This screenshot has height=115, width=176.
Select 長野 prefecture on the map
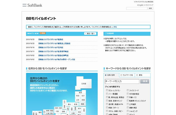tap(72, 109)
